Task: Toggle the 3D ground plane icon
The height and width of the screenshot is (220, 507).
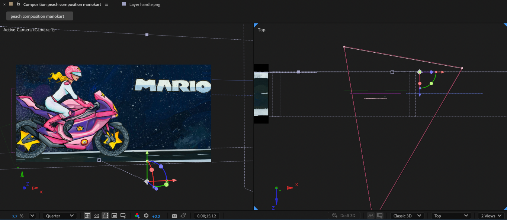Action: click(371, 216)
